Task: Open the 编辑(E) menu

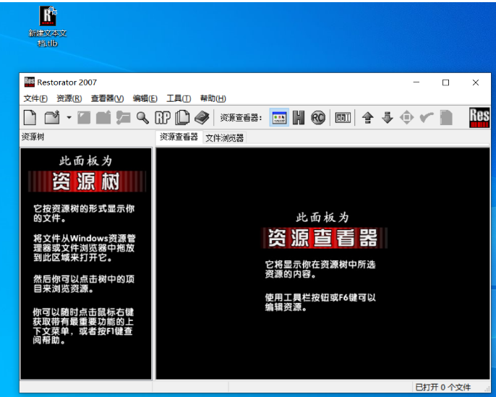Action: pos(145,98)
